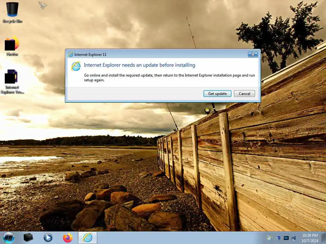Image resolution: width=326 pixels, height=244 pixels.
Task: Click the taskbar clock showing 10:39 PM
Action: pos(310,238)
